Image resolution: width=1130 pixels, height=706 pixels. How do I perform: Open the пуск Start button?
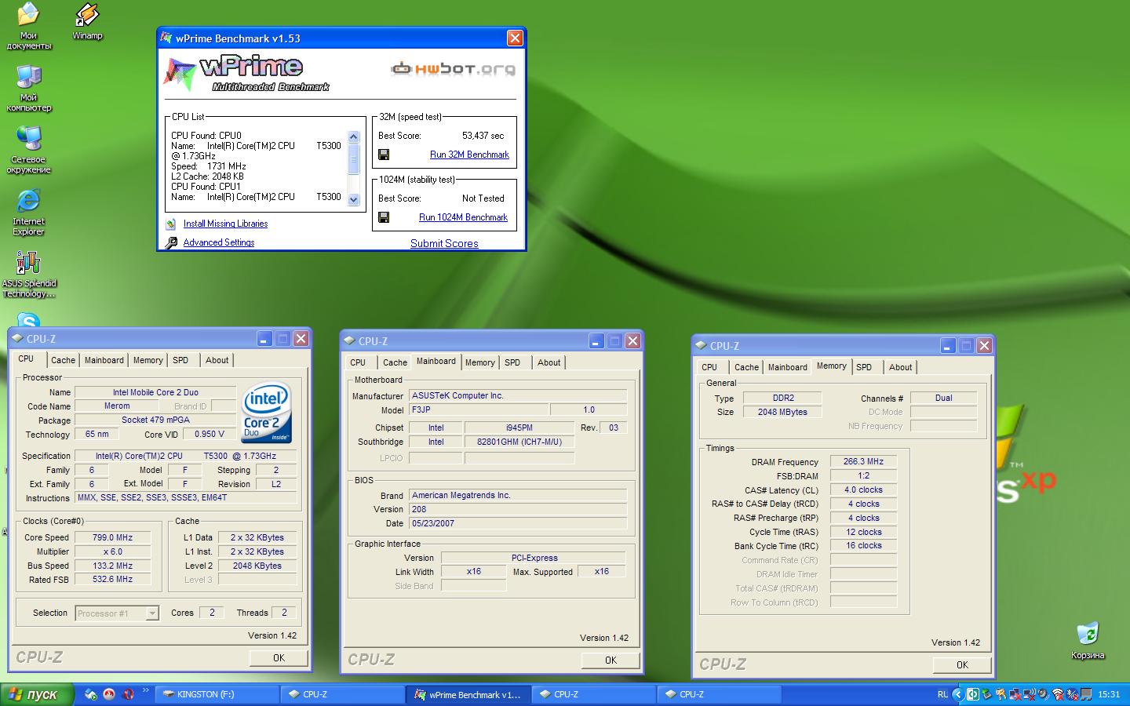(x=36, y=694)
